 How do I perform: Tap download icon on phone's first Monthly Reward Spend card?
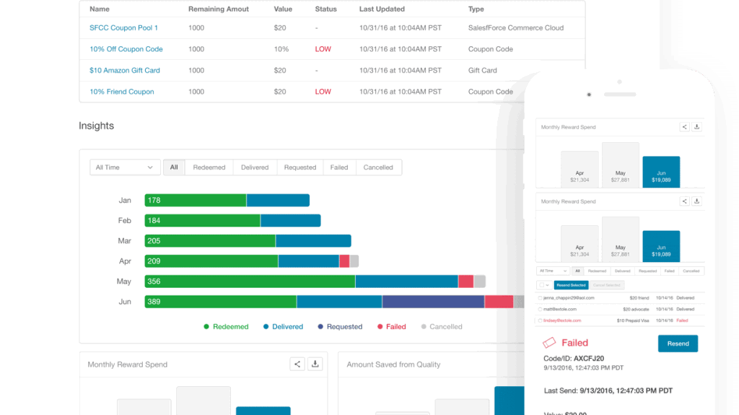[x=696, y=127]
